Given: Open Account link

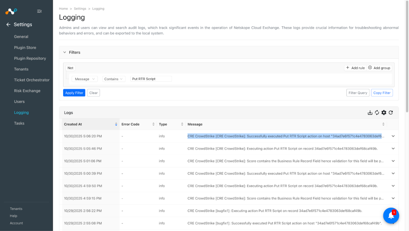Looking at the screenshot, I should click(x=16, y=223).
